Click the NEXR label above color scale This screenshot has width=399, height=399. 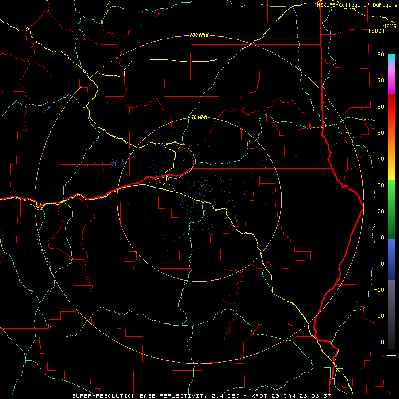point(390,27)
